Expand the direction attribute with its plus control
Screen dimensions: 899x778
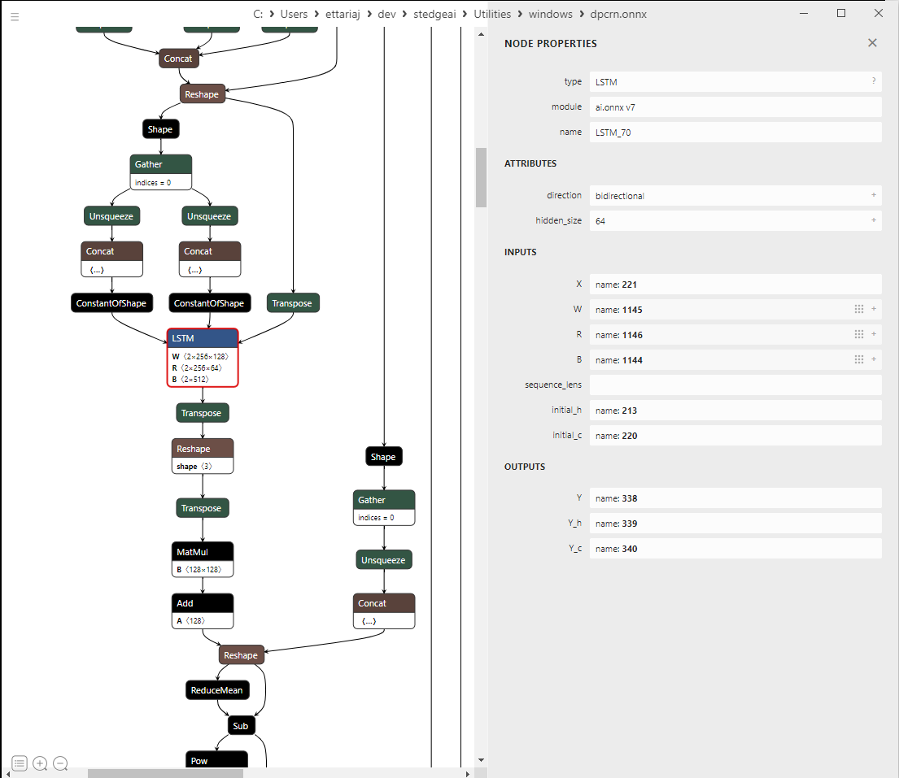(873, 195)
